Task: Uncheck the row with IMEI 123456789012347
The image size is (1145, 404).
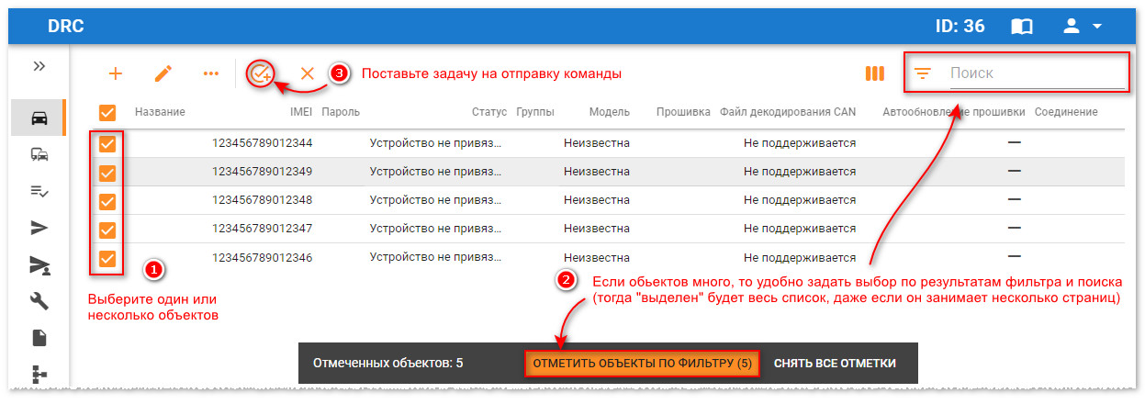Action: click(107, 229)
